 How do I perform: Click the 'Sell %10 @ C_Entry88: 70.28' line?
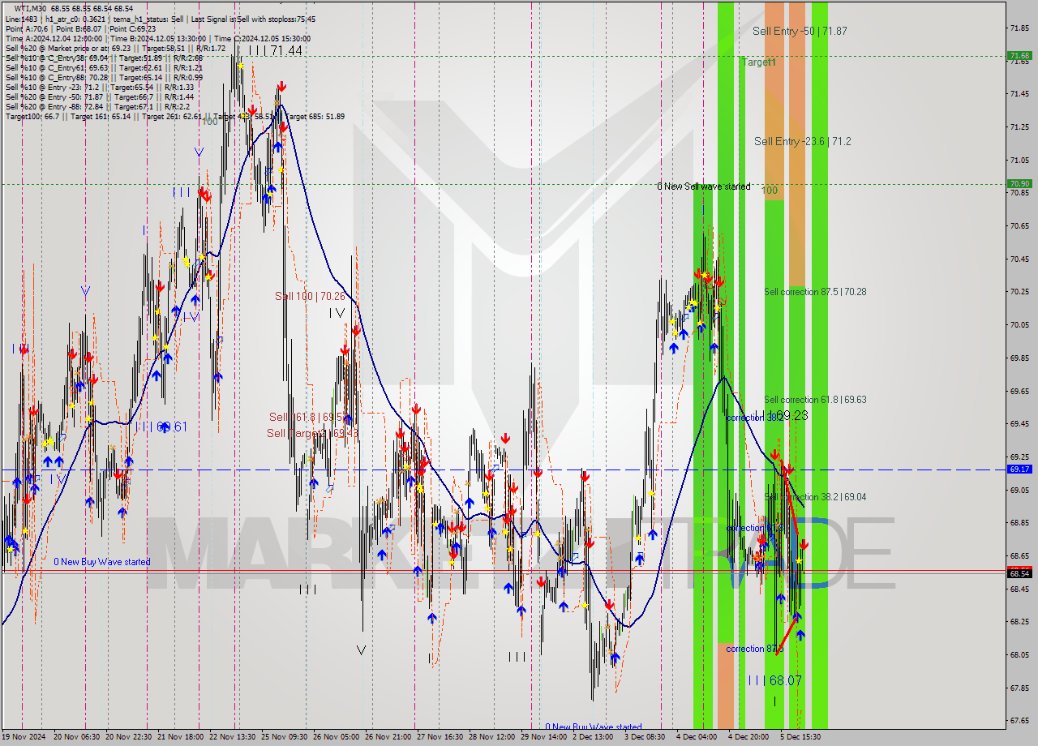[x=104, y=77]
